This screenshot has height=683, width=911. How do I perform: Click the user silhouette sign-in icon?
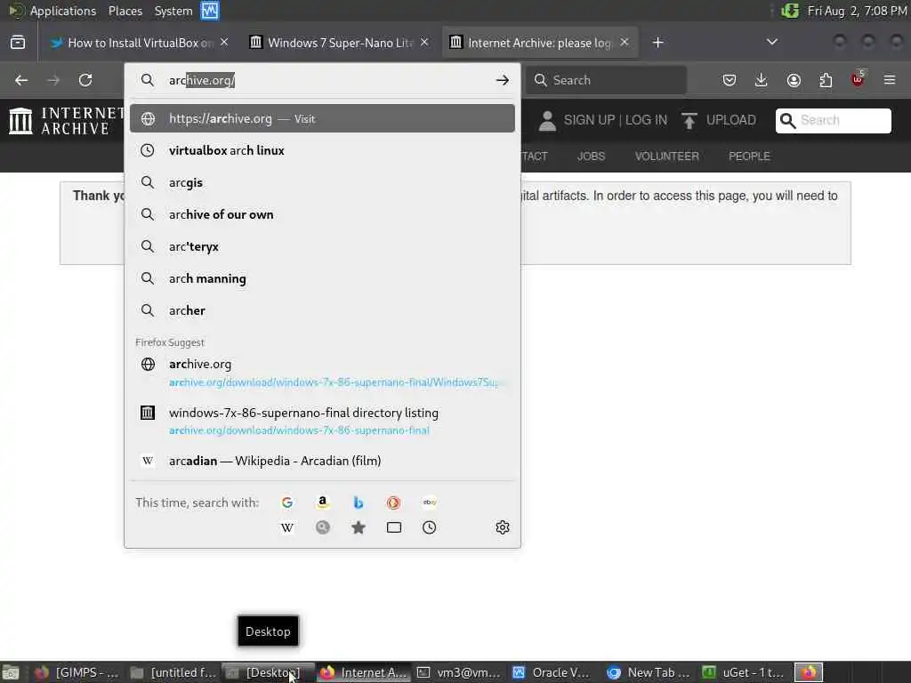tap(547, 121)
